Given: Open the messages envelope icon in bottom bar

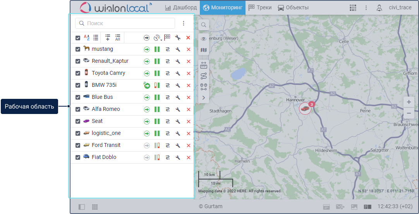Looking at the screenshot, I should coord(340,207).
